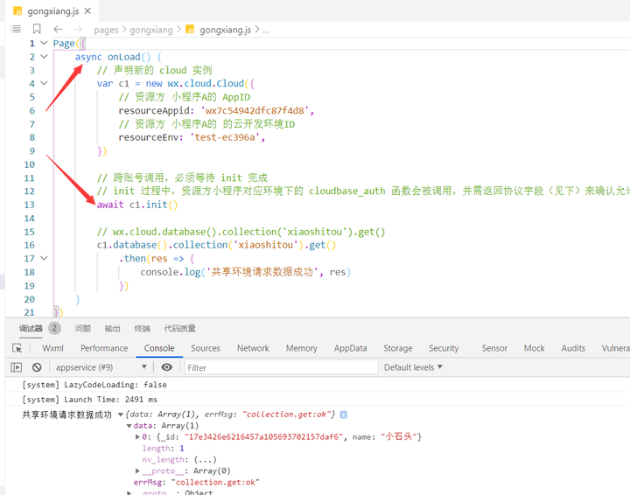Click the console.log statement on line 18
This screenshot has width=630, height=495.
[x=246, y=272]
